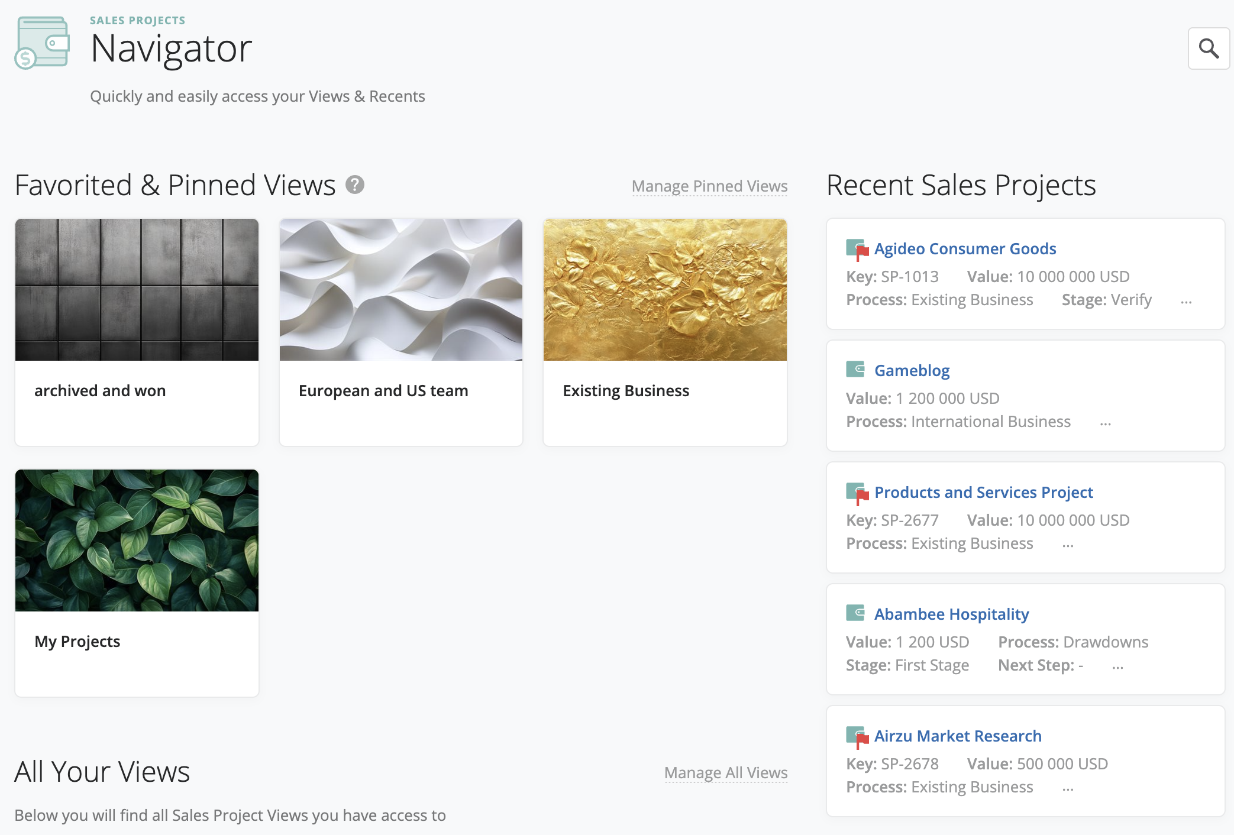Click the wallet icon next to Gameblog

(x=855, y=370)
